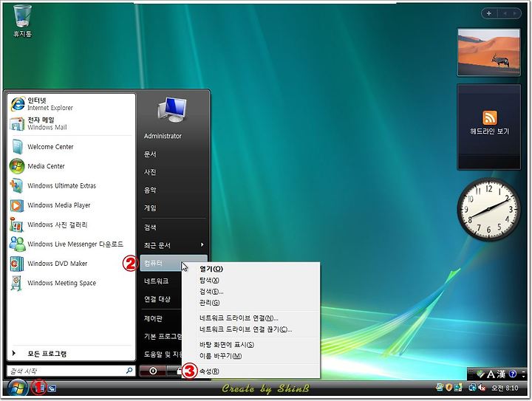Open 네트워크 from Start menu
532x401 pixels.
[x=161, y=281]
